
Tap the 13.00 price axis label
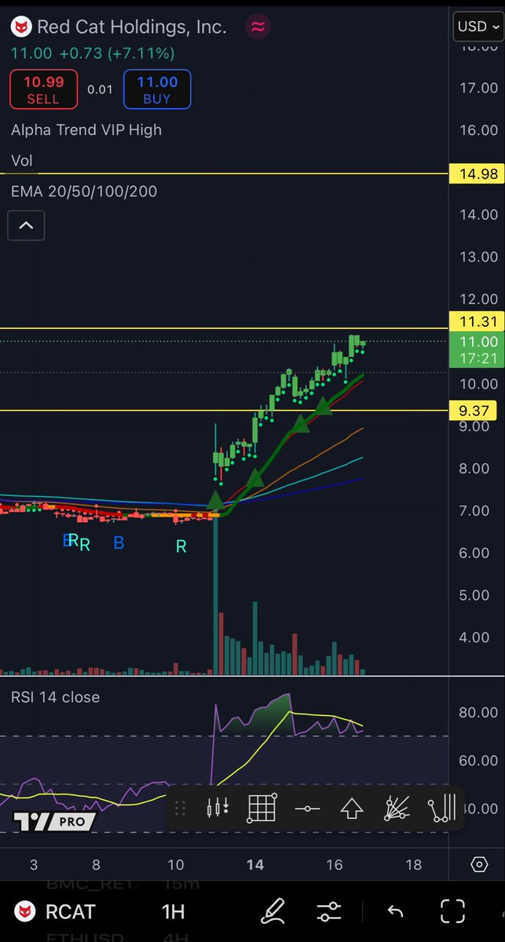pyautogui.click(x=478, y=257)
